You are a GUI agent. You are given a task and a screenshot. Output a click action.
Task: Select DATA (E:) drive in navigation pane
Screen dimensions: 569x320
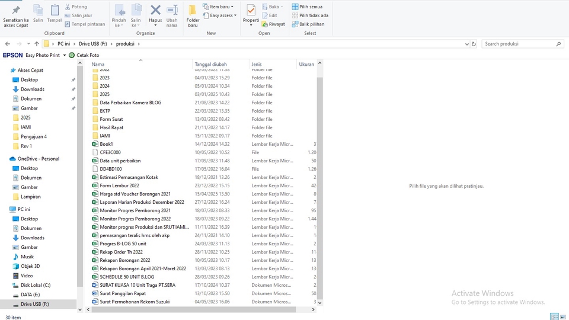click(x=30, y=295)
